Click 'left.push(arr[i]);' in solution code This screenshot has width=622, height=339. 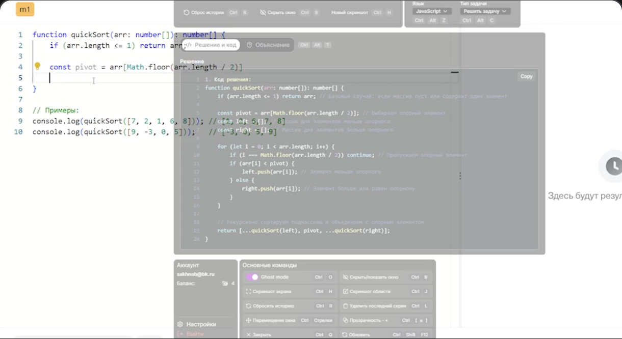[270, 172]
